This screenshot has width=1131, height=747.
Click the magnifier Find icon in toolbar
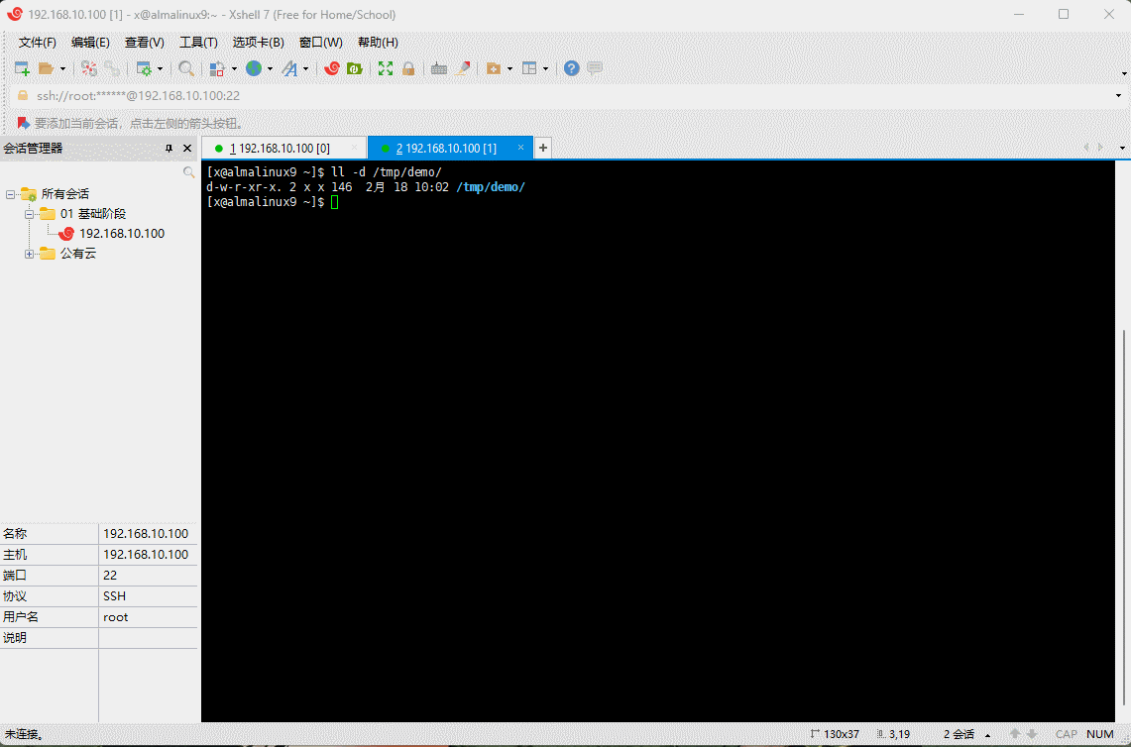(184, 68)
